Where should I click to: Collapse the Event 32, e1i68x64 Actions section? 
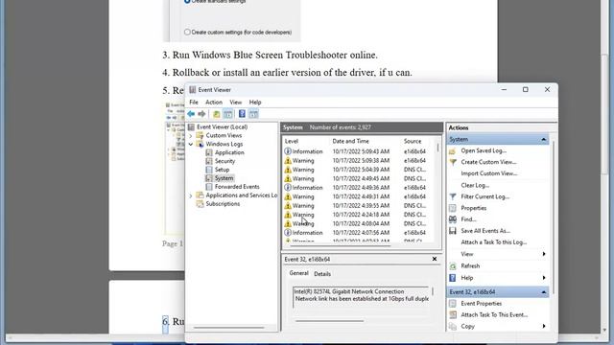click(544, 292)
